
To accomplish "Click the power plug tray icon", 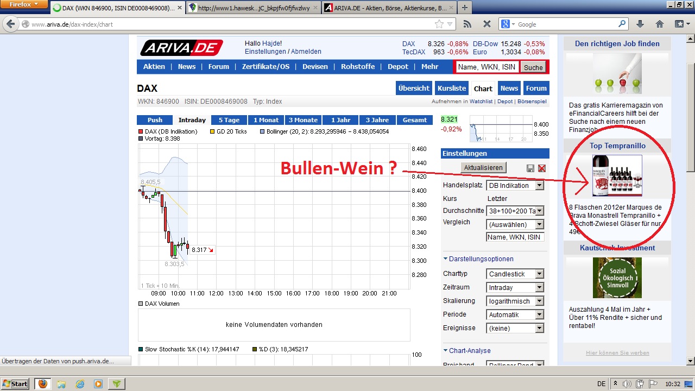I will point(640,384).
